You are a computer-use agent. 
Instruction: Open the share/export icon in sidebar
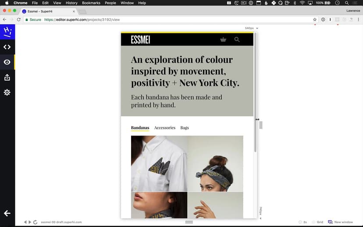click(x=7, y=78)
